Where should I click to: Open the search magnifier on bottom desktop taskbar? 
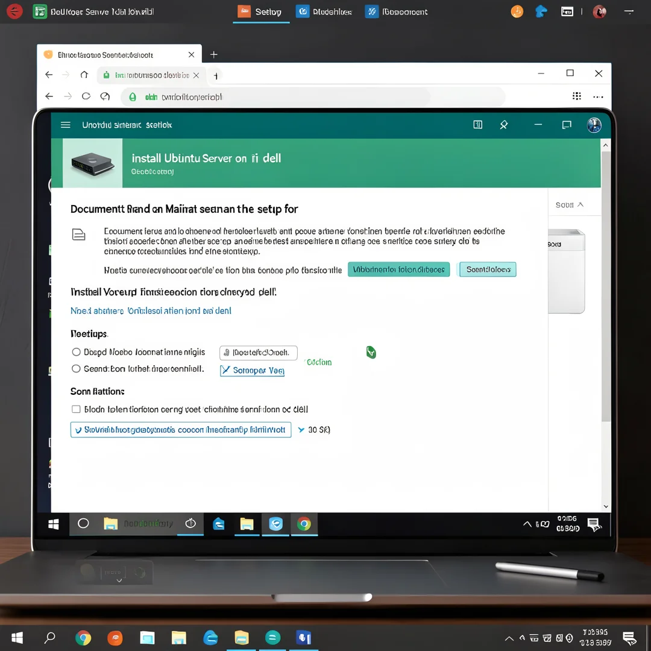pos(50,637)
